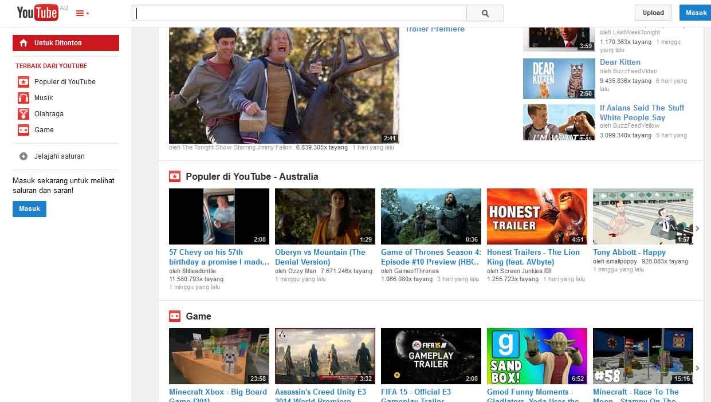Open the 57 Chevy on his 57th birthday title
The height and width of the screenshot is (402, 711).
tap(219, 257)
